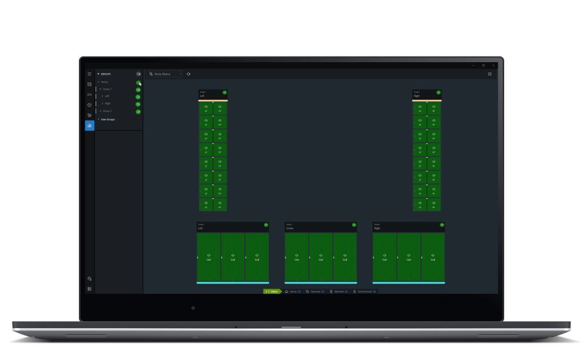Toggle mute on the Right tree row
The image size is (583, 356).
[x=138, y=104]
